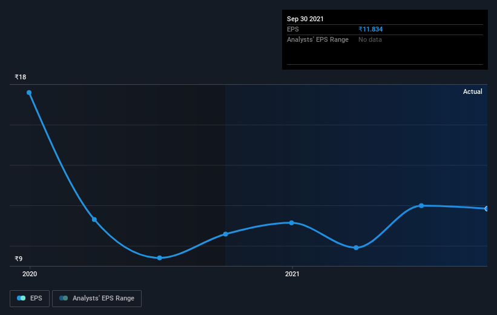Click the 2021 x-axis label

coord(292,274)
